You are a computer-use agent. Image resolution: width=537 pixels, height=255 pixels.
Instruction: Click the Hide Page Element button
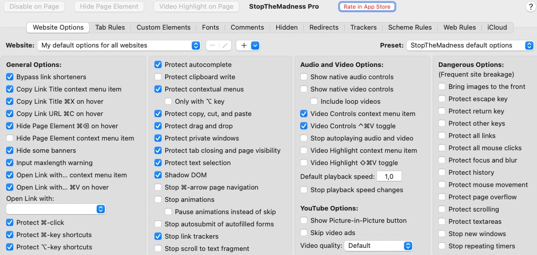[109, 7]
